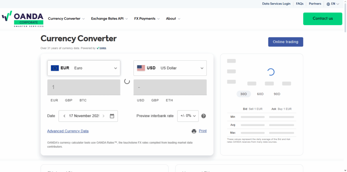Click the globe language icon
Screen dimensions: 347x172
[x=328, y=4]
